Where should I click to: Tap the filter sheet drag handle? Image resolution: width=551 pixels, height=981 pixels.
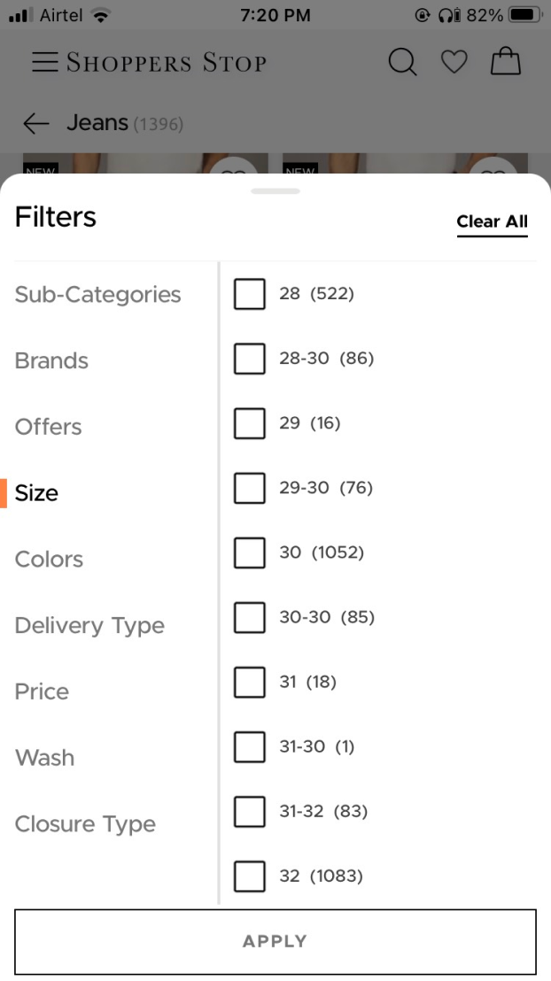click(275, 190)
